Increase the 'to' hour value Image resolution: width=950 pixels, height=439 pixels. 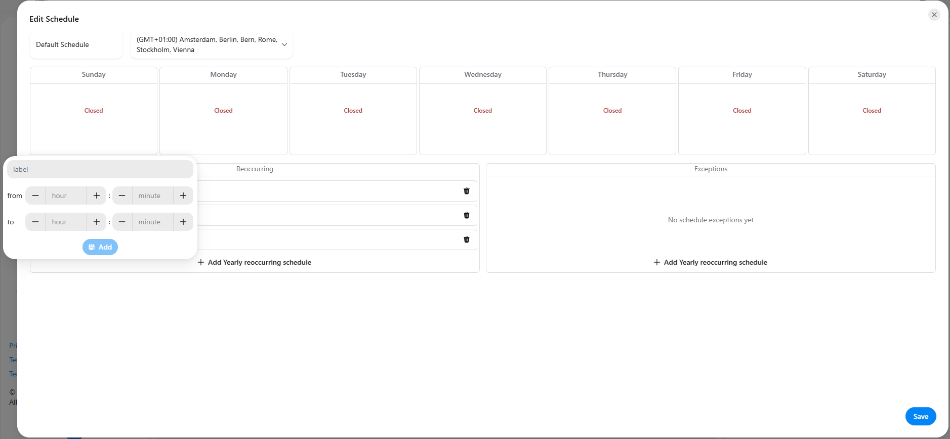coord(96,222)
